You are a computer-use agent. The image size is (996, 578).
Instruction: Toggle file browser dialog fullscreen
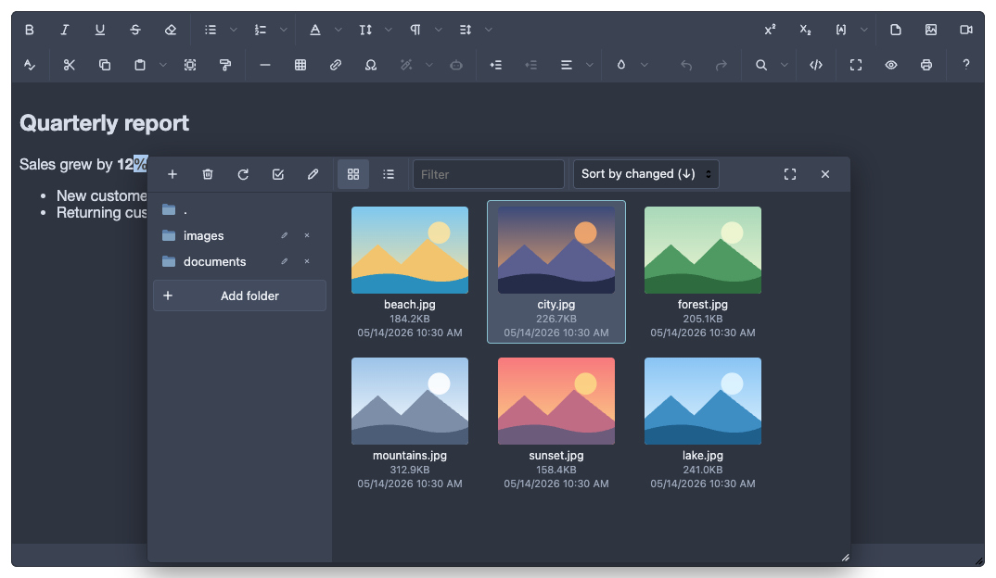coord(789,174)
